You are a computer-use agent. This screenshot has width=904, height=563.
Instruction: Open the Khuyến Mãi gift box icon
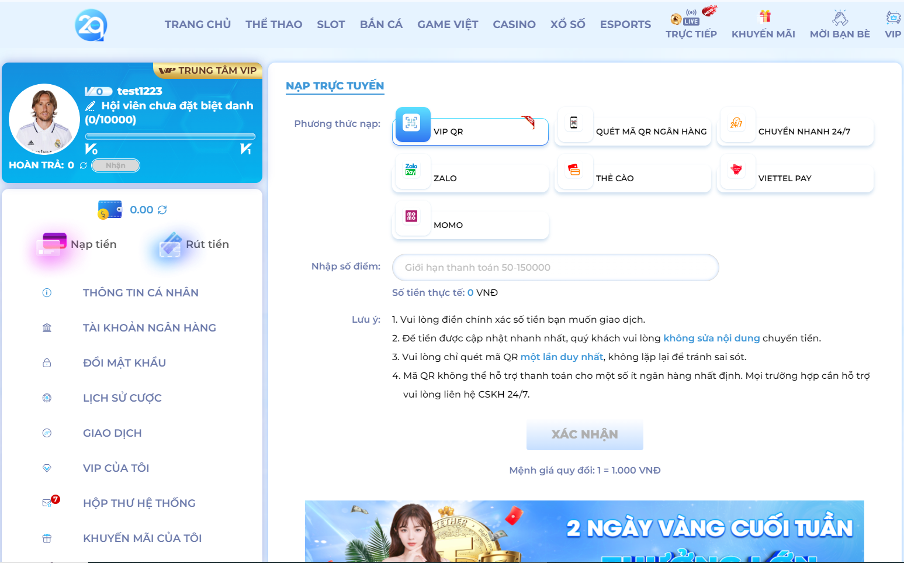(x=763, y=16)
